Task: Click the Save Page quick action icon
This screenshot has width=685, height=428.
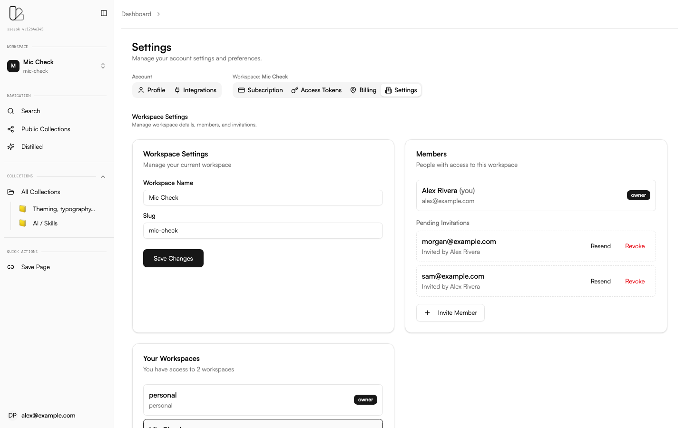Action: pos(10,267)
